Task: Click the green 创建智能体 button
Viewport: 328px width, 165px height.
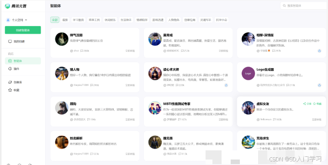Action: coord(23,30)
